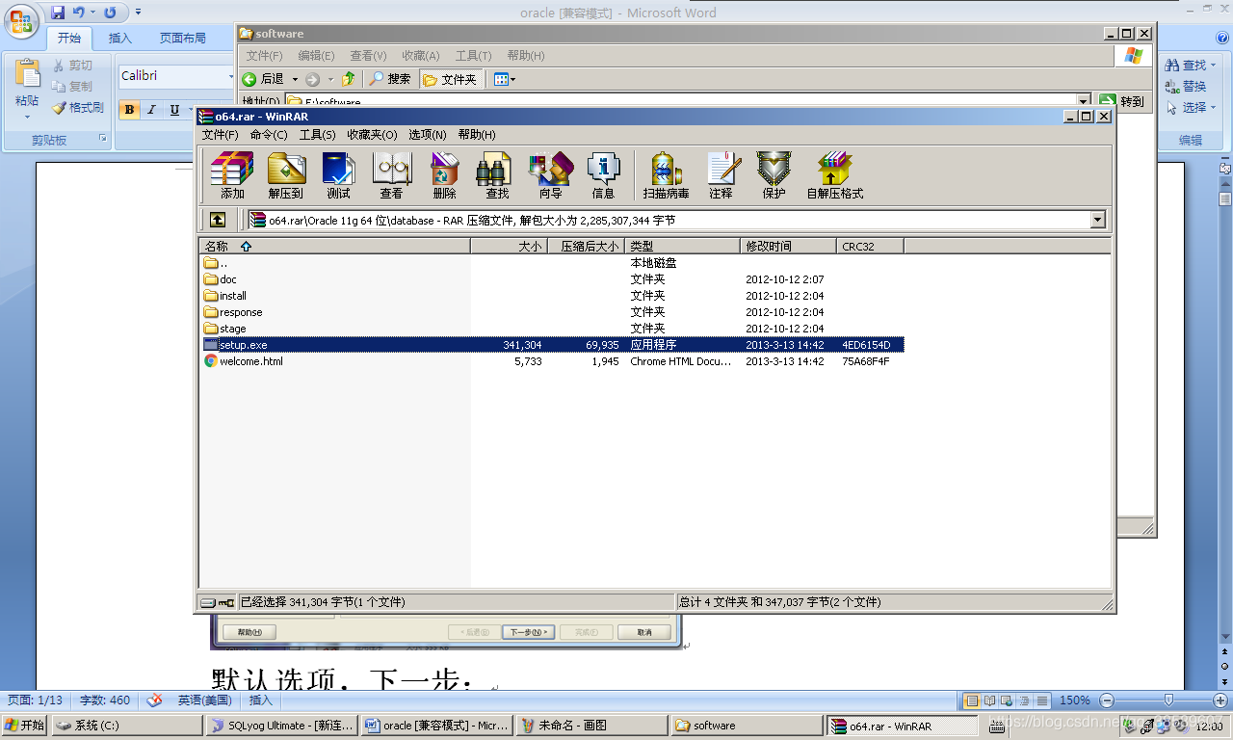This screenshot has width=1233, height=740.
Task: Open the WinRAR Commands (命令) menu
Action: (268, 135)
